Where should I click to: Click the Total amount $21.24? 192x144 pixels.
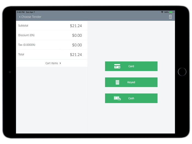pyautogui.click(x=76, y=55)
